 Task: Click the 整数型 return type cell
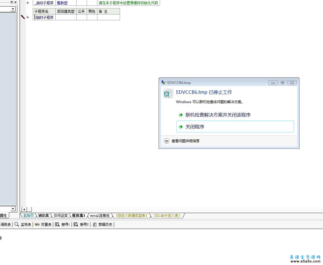point(66,3)
